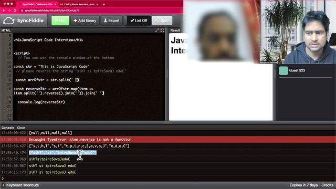Click the const arrOfstr code line
Image resolution: width=336 pixels, height=189 pixels.
tap(47, 80)
